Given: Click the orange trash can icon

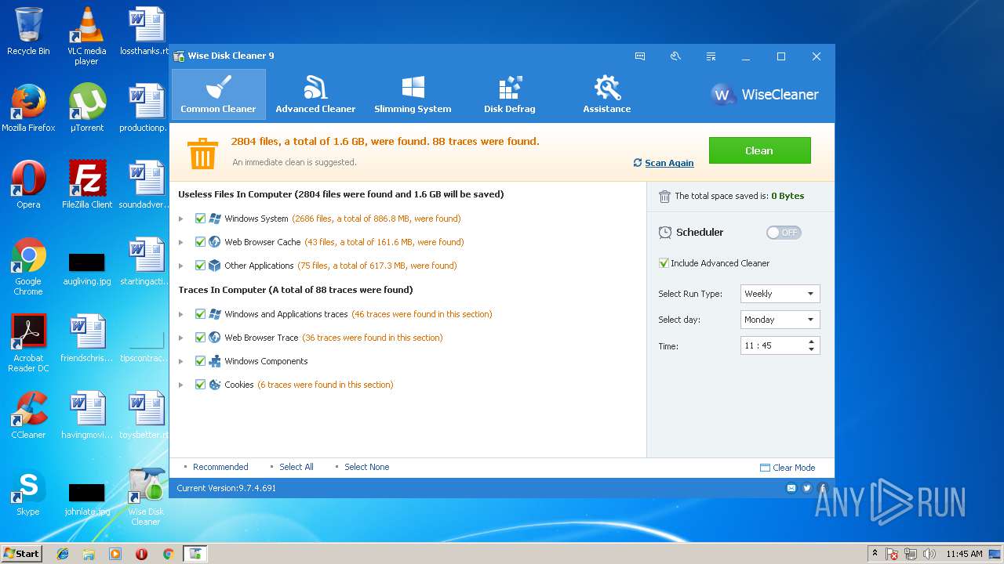Looking at the screenshot, I should [x=202, y=153].
